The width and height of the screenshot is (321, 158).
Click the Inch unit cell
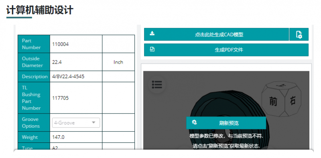click(118, 62)
